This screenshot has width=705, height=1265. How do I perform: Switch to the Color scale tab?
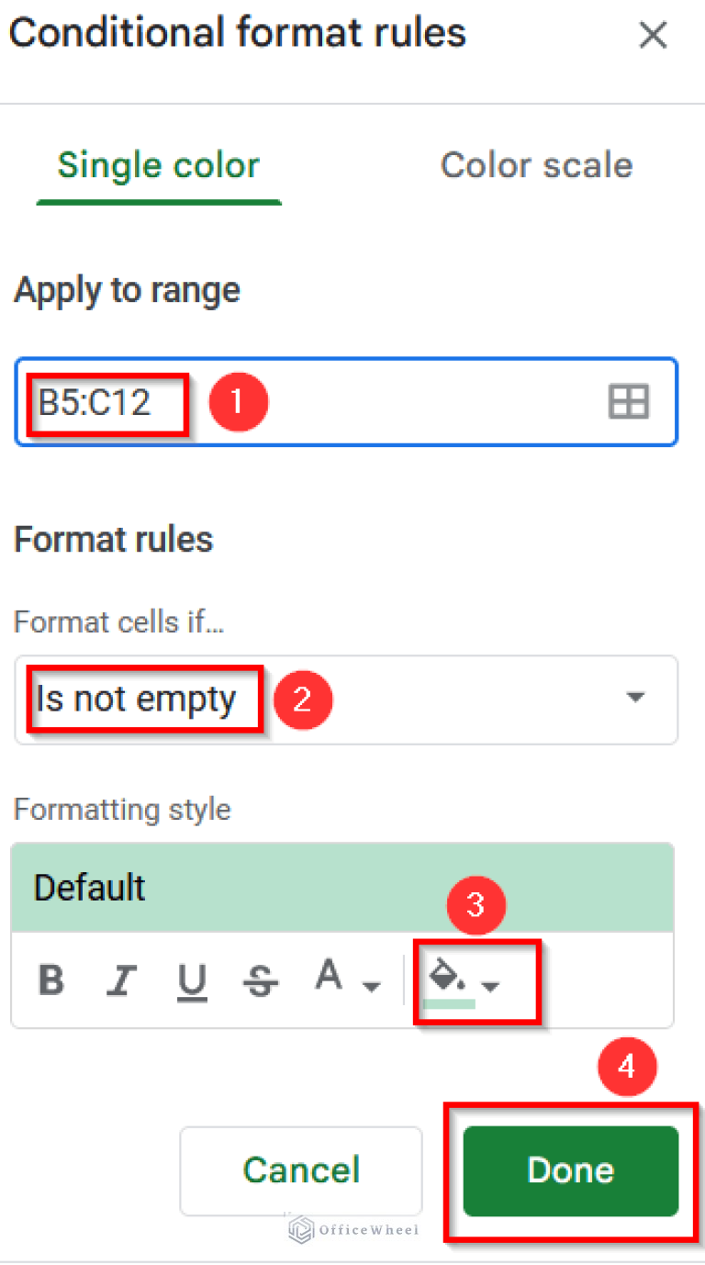coord(536,166)
